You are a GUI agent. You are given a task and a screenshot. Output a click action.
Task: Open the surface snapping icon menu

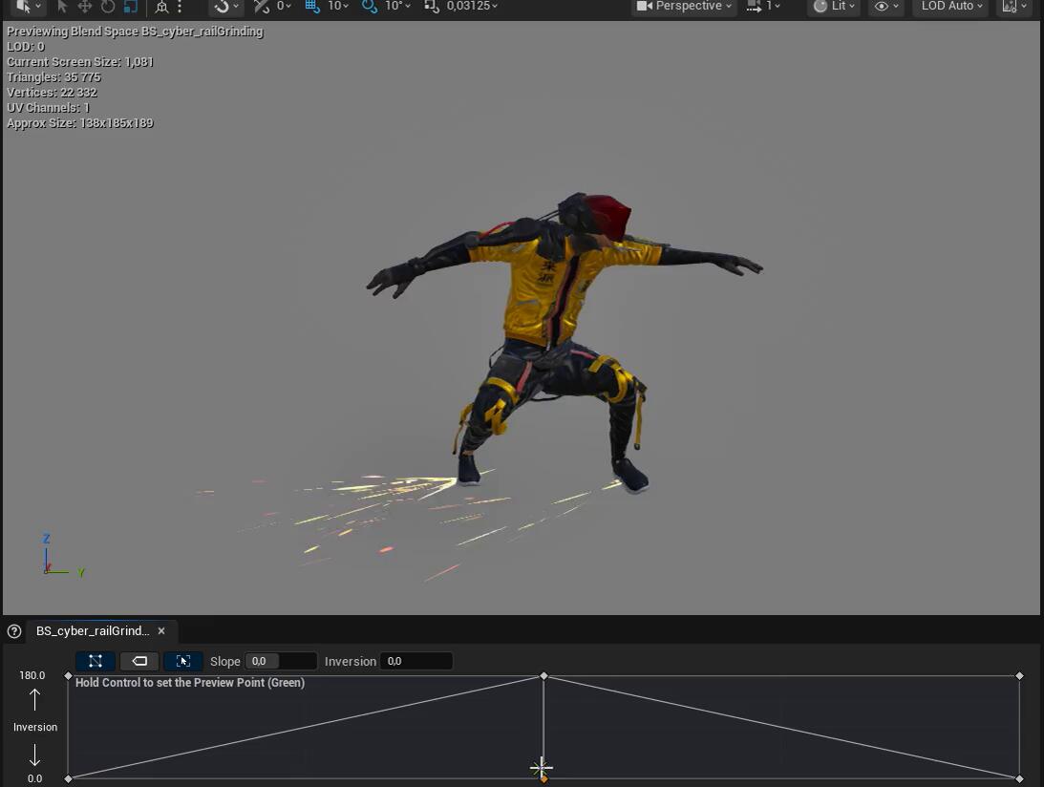[226, 7]
